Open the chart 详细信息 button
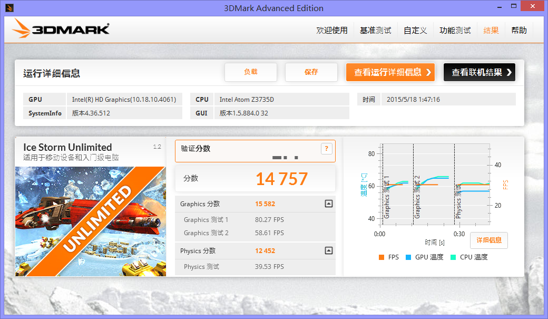548x319 pixels. point(489,240)
